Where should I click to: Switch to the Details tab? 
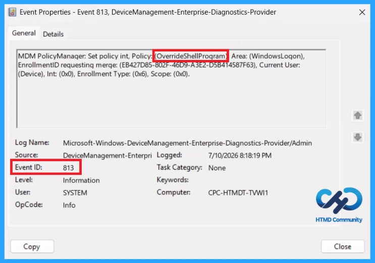point(53,34)
